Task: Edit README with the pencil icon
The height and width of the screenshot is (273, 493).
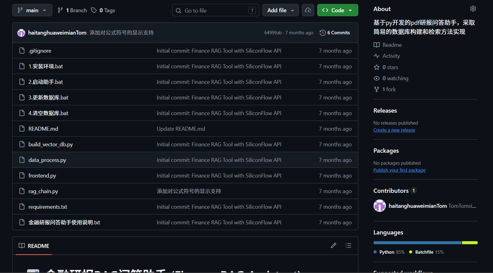Action: point(333,245)
